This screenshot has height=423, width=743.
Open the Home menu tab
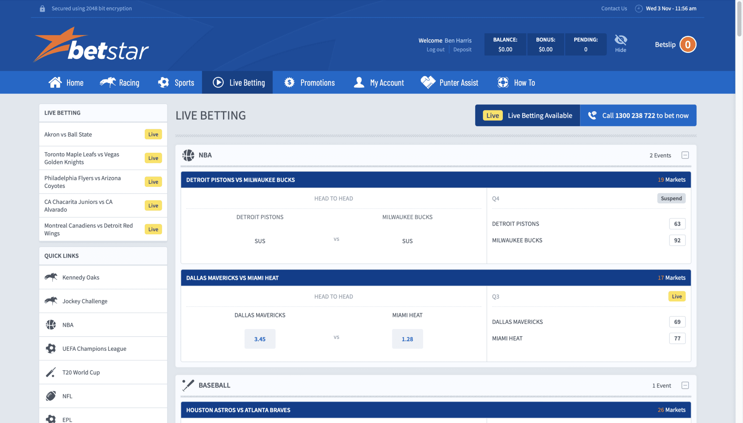pos(66,82)
